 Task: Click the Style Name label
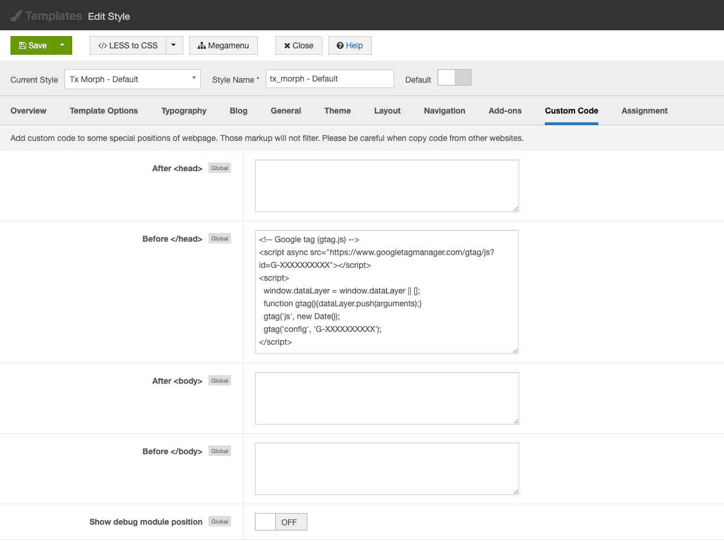coord(236,80)
